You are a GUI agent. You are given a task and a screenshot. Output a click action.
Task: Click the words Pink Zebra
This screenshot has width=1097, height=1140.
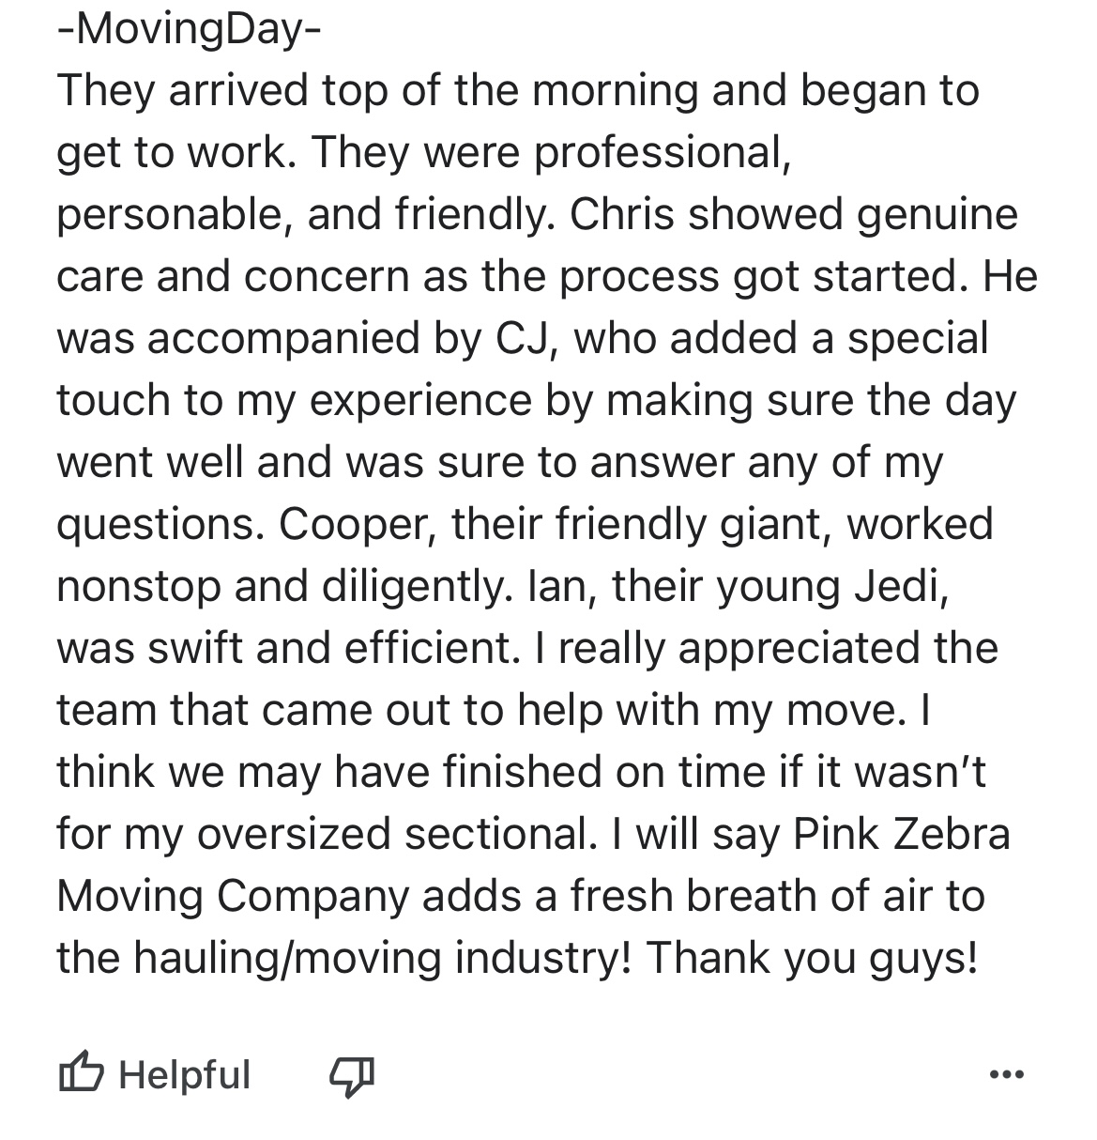902,834
